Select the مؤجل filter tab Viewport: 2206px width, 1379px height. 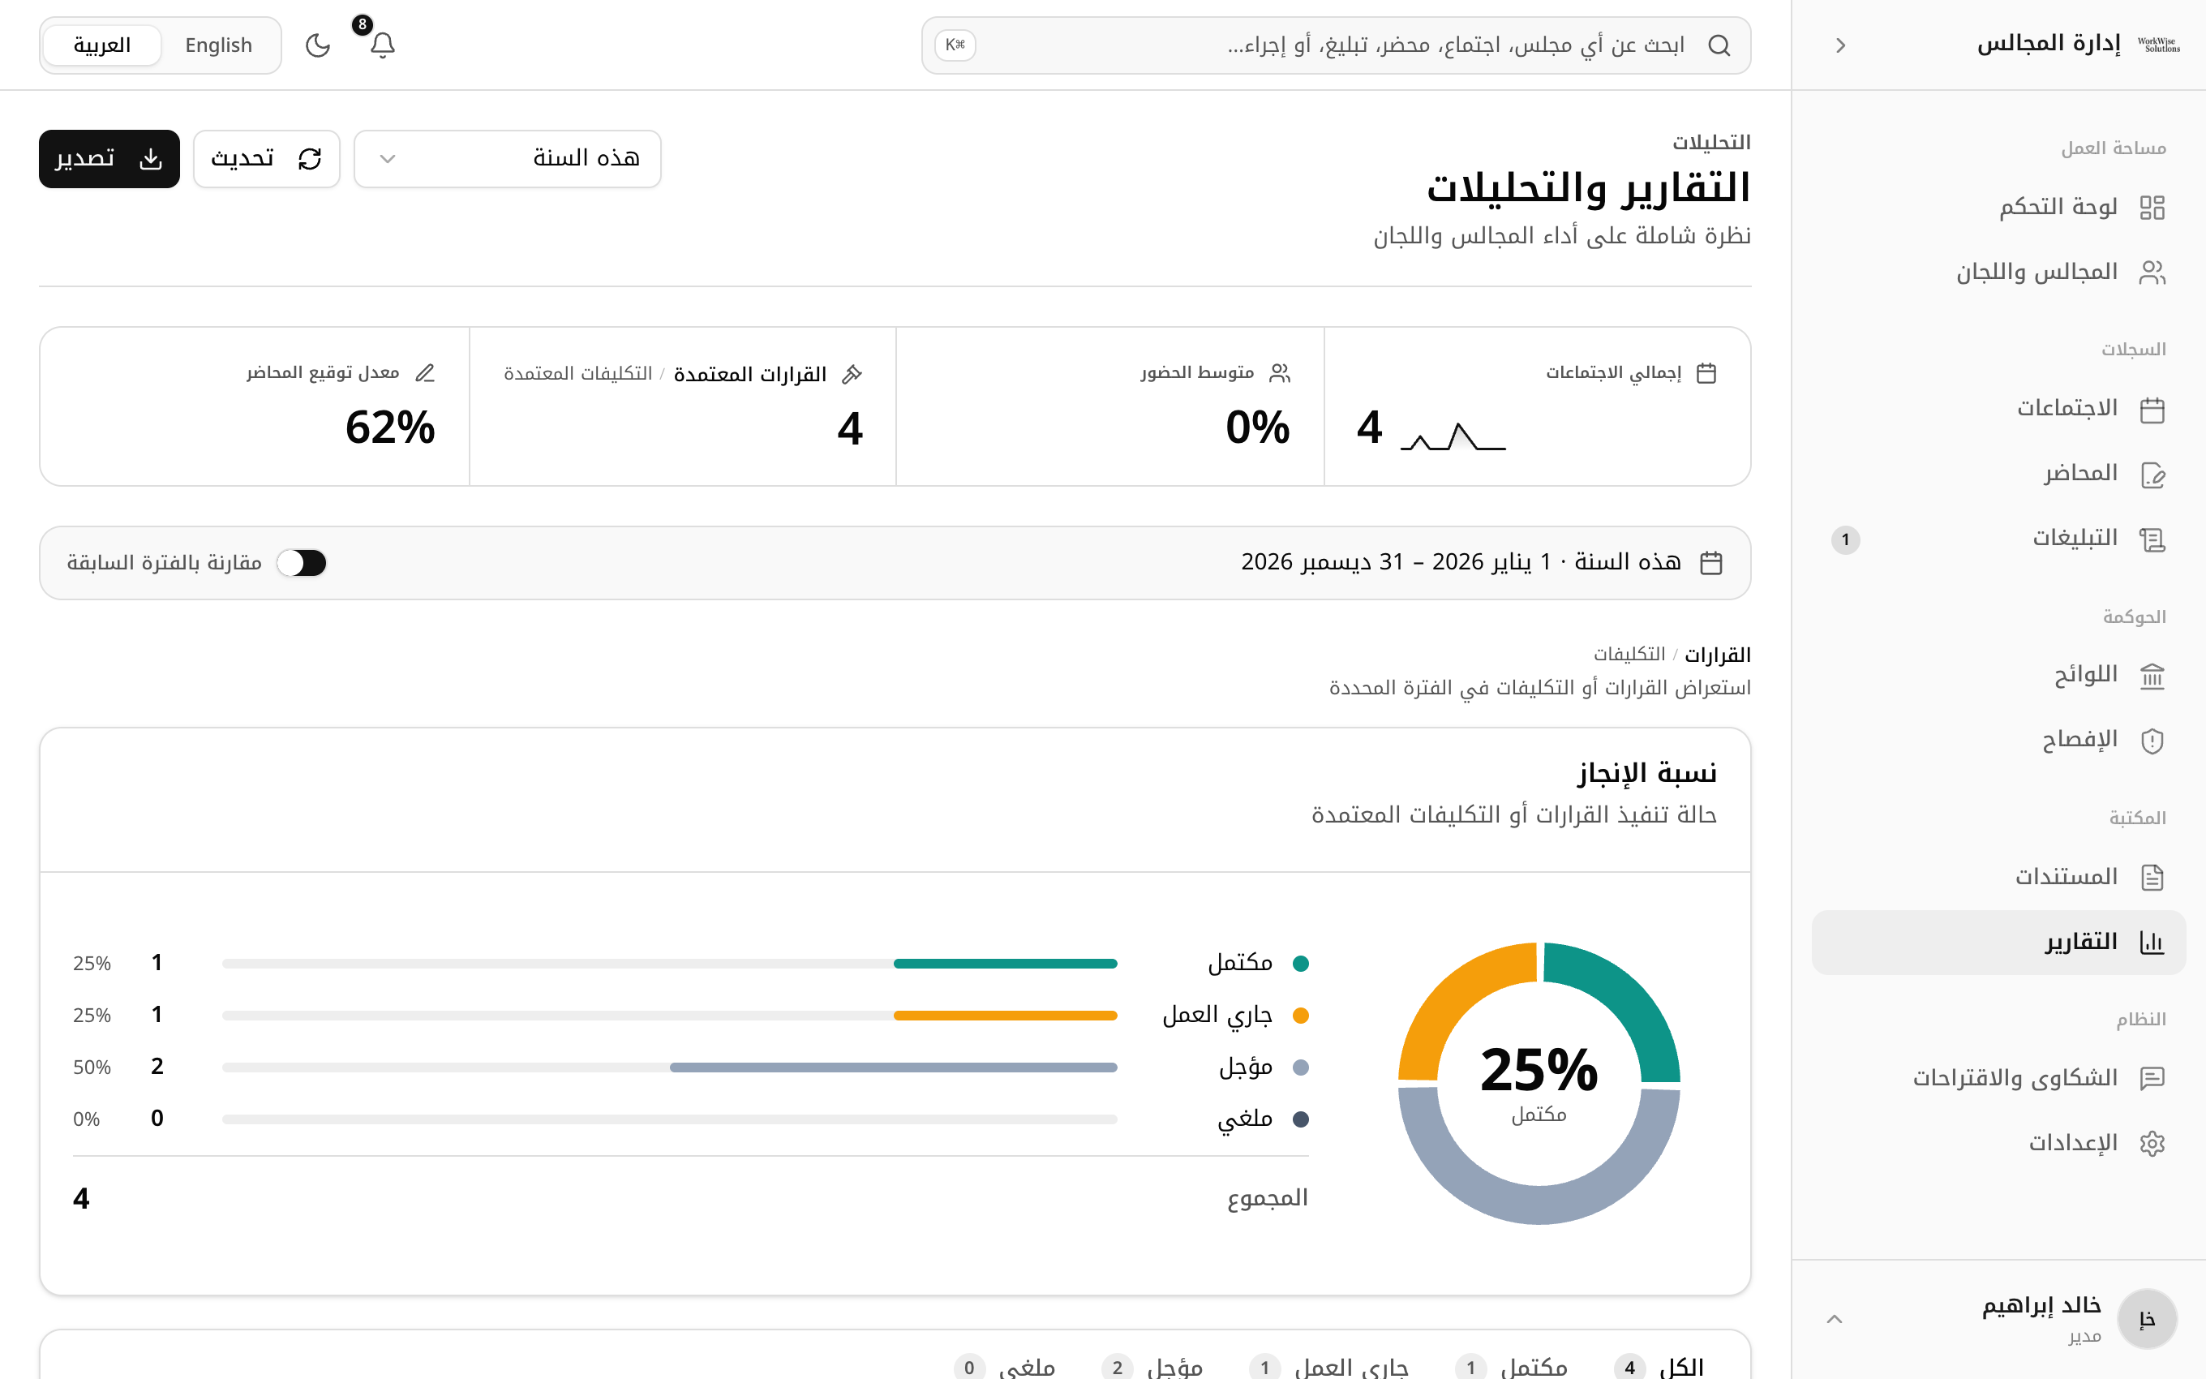pyautogui.click(x=1152, y=1366)
